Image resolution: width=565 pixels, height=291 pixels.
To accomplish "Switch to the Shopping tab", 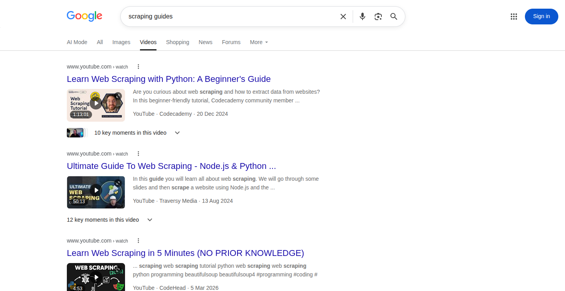I will tap(177, 42).
